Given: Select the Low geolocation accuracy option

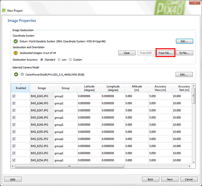Looking at the screenshot, I should tap(59, 60).
